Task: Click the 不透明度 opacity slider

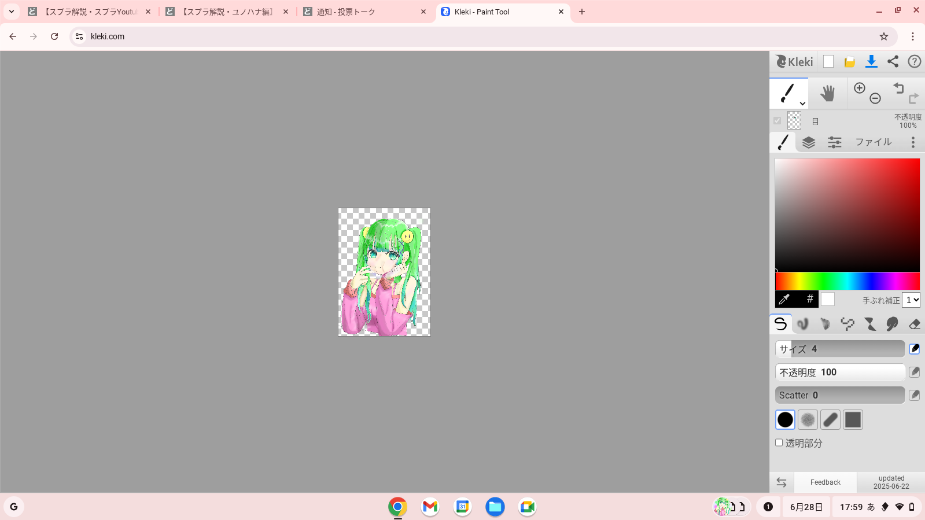Action: pos(840,372)
